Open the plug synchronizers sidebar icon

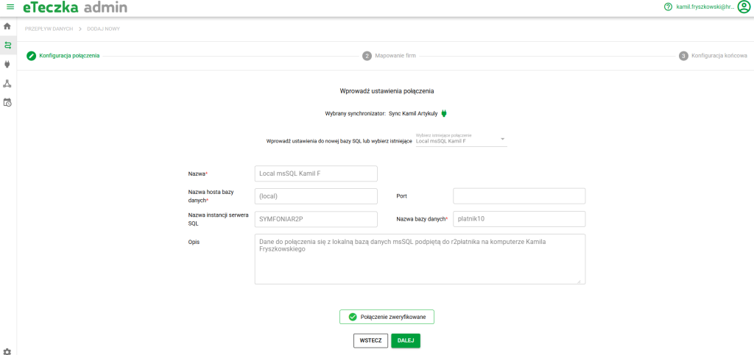pos(7,65)
